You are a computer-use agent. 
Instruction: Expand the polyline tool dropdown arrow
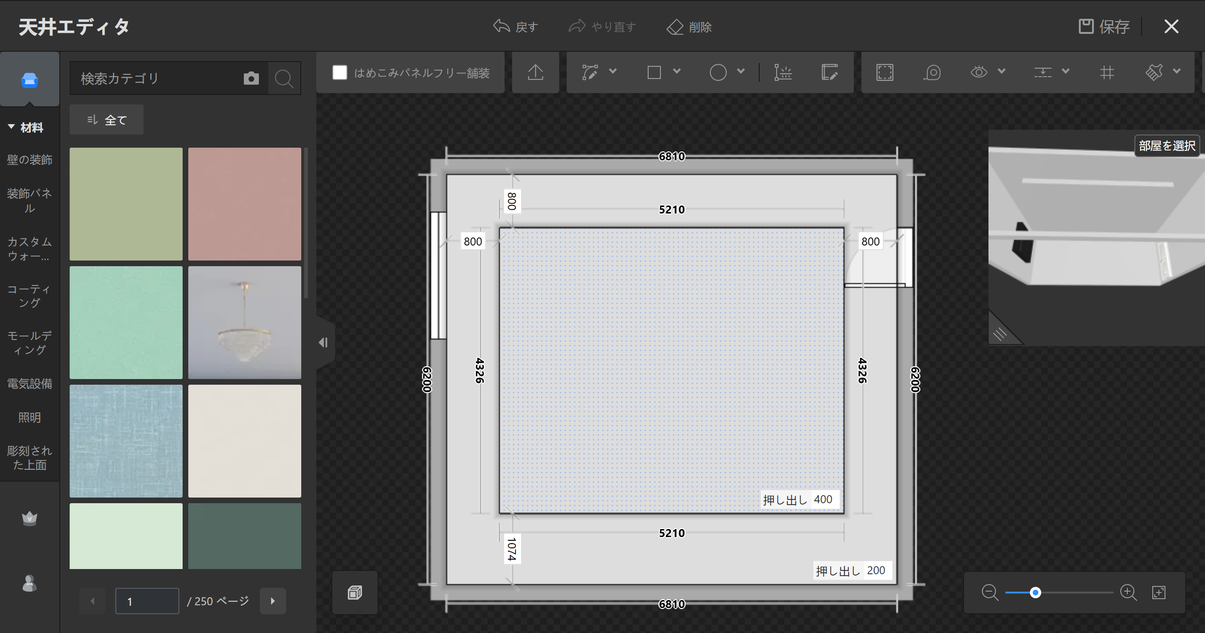[613, 71]
